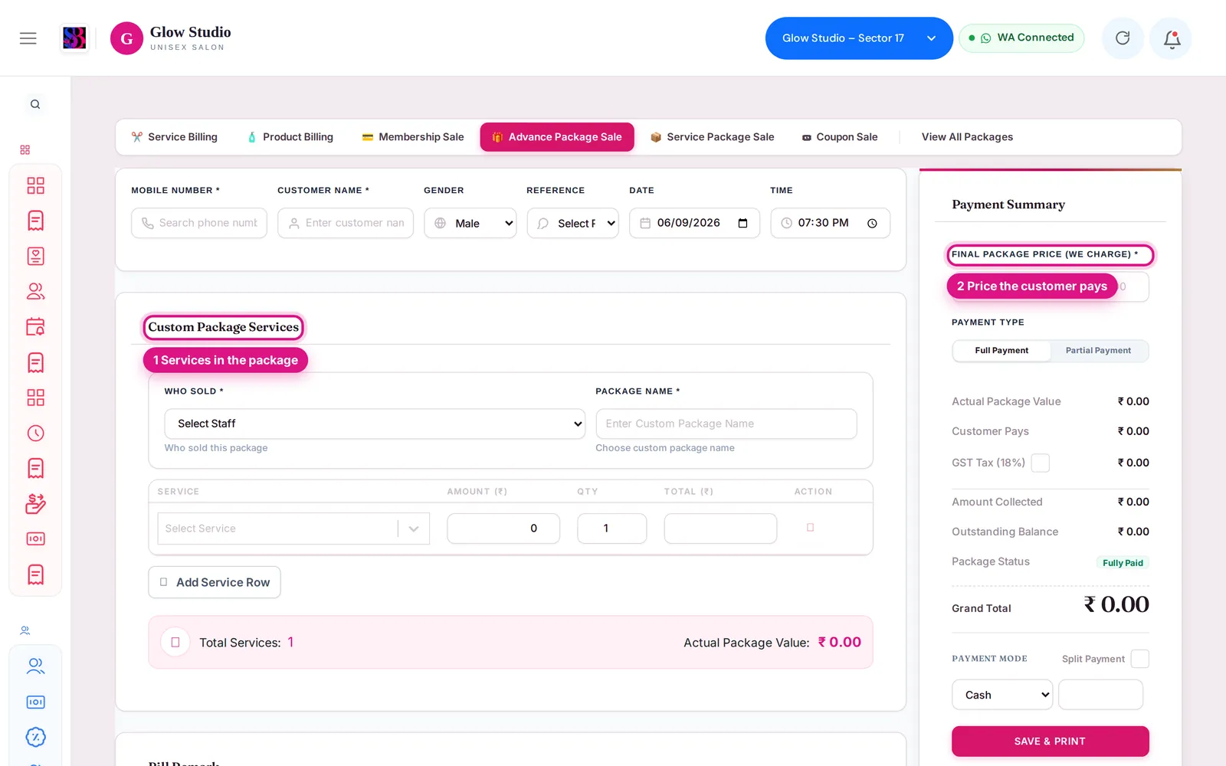Open the Select Staff dropdown
1226x766 pixels.
tap(375, 424)
